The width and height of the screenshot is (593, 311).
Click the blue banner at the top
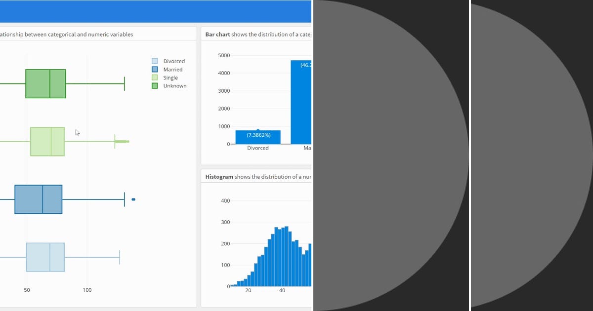(156, 10)
